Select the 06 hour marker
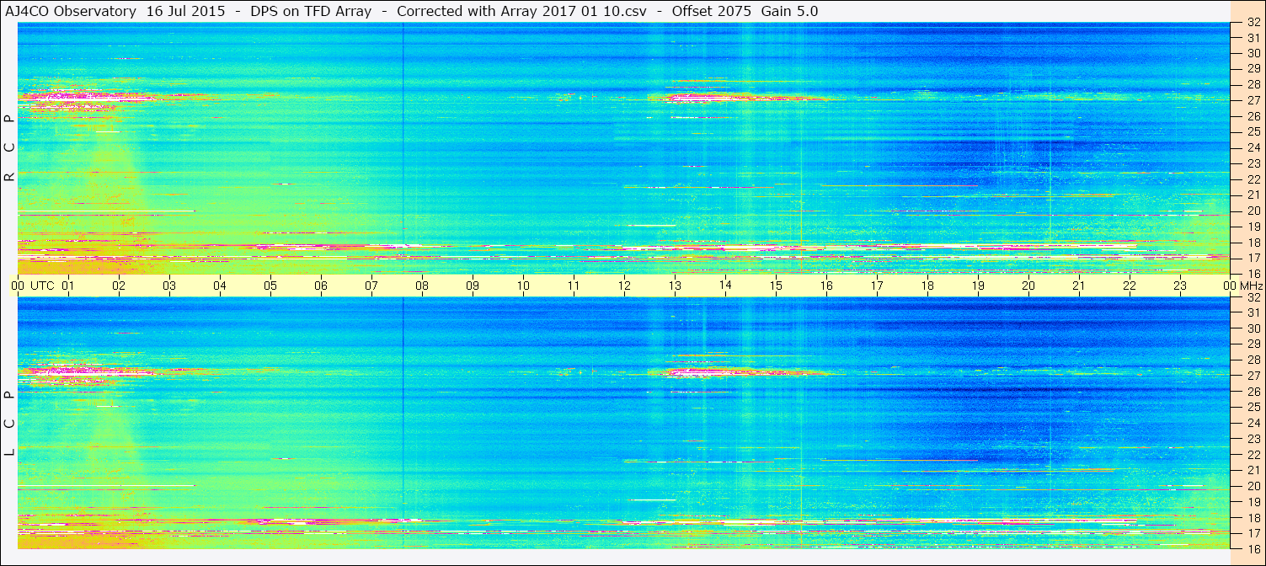The width and height of the screenshot is (1266, 566). click(321, 286)
